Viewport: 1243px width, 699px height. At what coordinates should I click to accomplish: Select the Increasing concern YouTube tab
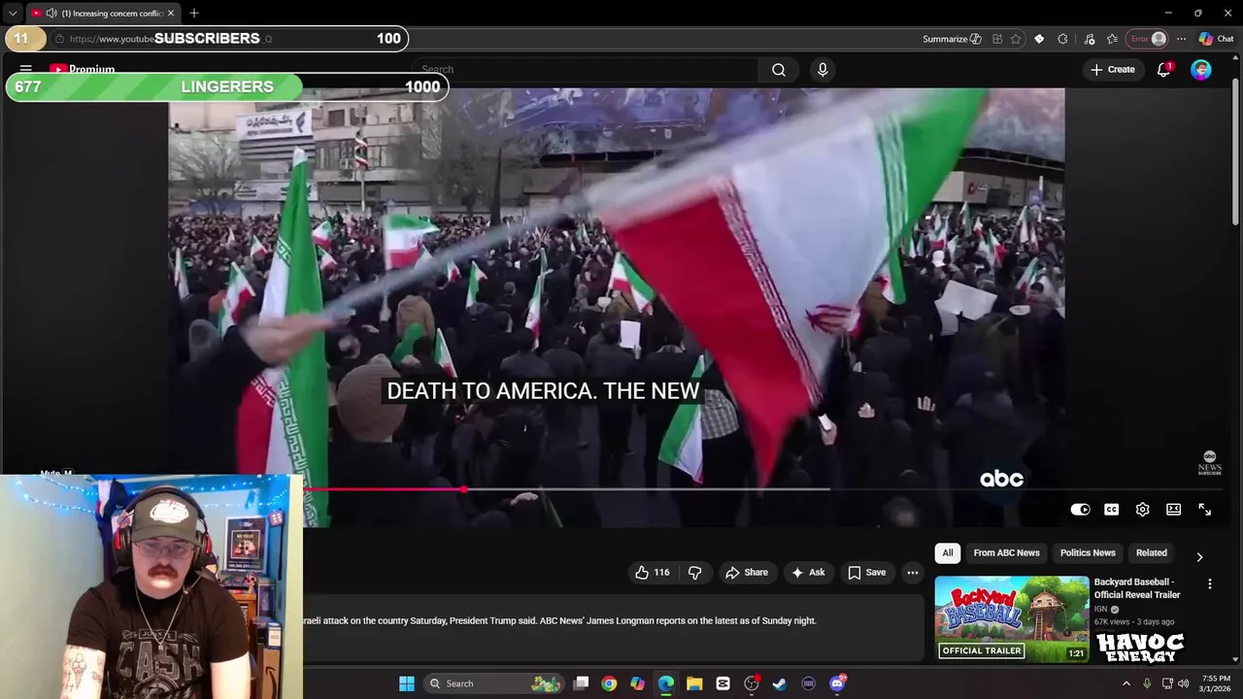(x=102, y=14)
